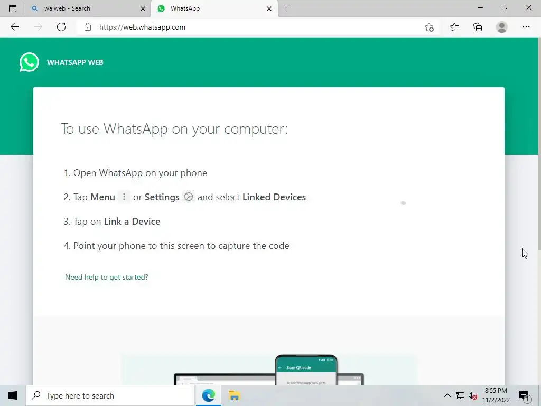541x406 pixels.
Task: View site information lock icon
Action: click(88, 27)
